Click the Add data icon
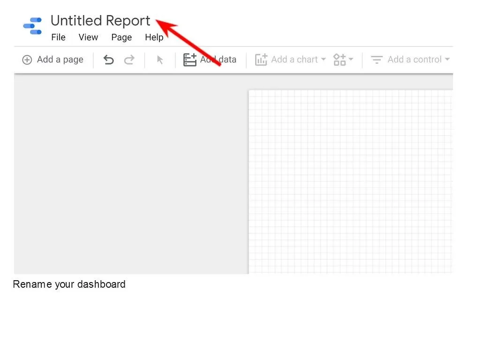The width and height of the screenshot is (483, 343). [x=190, y=60]
